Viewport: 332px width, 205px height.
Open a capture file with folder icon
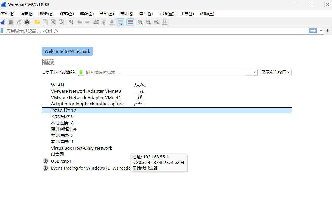(x=37, y=22)
